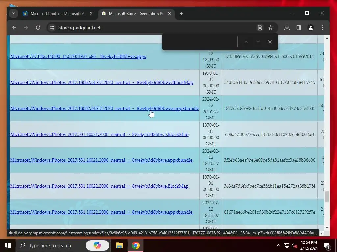Open the notification center icon

point(326,245)
